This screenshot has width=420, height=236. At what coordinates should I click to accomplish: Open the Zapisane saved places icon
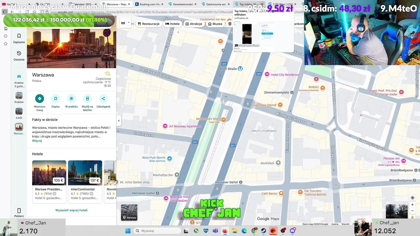[x=19, y=36]
